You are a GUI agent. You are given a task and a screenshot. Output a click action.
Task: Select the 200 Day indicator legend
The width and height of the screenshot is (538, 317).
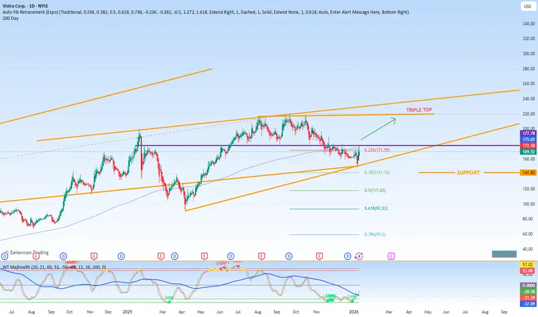[10, 18]
